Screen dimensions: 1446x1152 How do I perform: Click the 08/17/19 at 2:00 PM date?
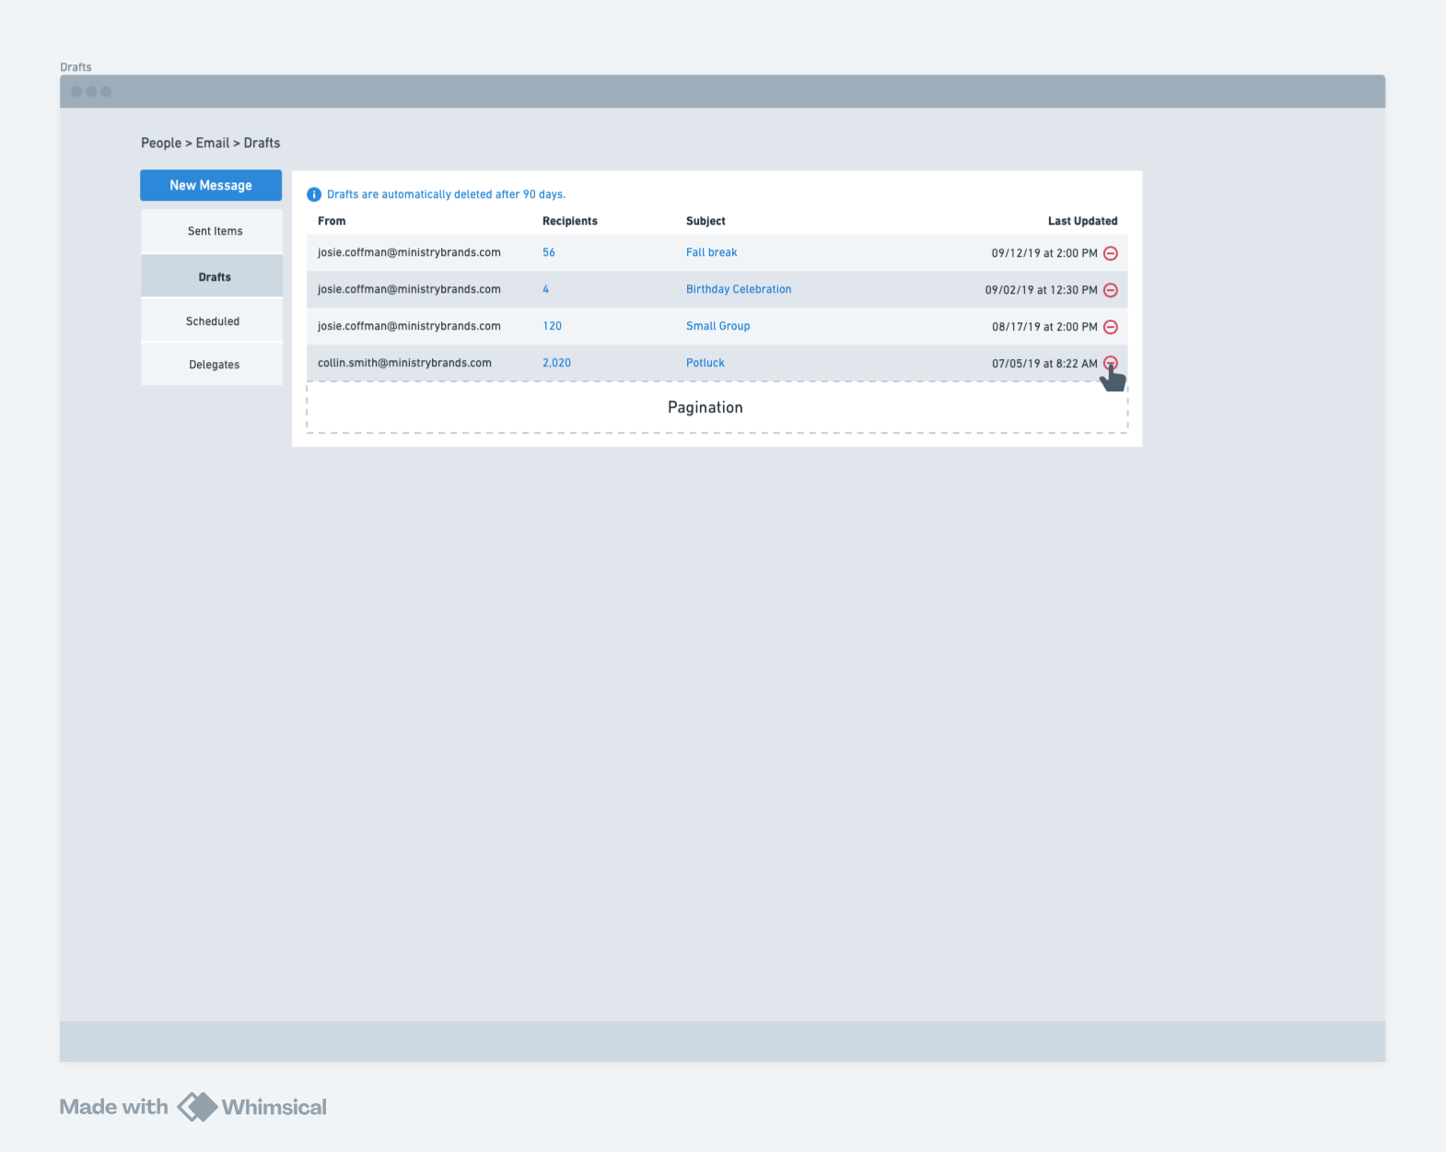click(1044, 327)
